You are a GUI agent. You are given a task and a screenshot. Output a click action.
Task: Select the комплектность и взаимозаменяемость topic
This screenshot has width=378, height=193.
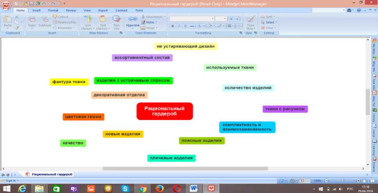pos(247,127)
